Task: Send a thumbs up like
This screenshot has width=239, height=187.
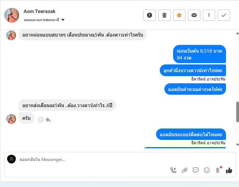Action: [x=229, y=170]
